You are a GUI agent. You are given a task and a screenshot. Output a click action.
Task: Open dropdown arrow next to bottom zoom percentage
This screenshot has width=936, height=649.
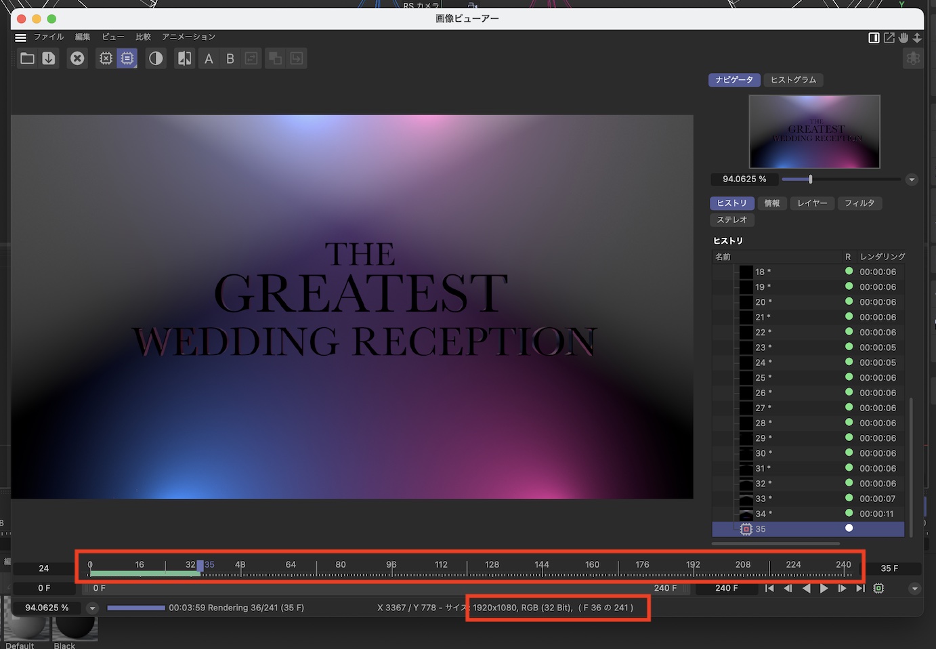click(x=92, y=608)
